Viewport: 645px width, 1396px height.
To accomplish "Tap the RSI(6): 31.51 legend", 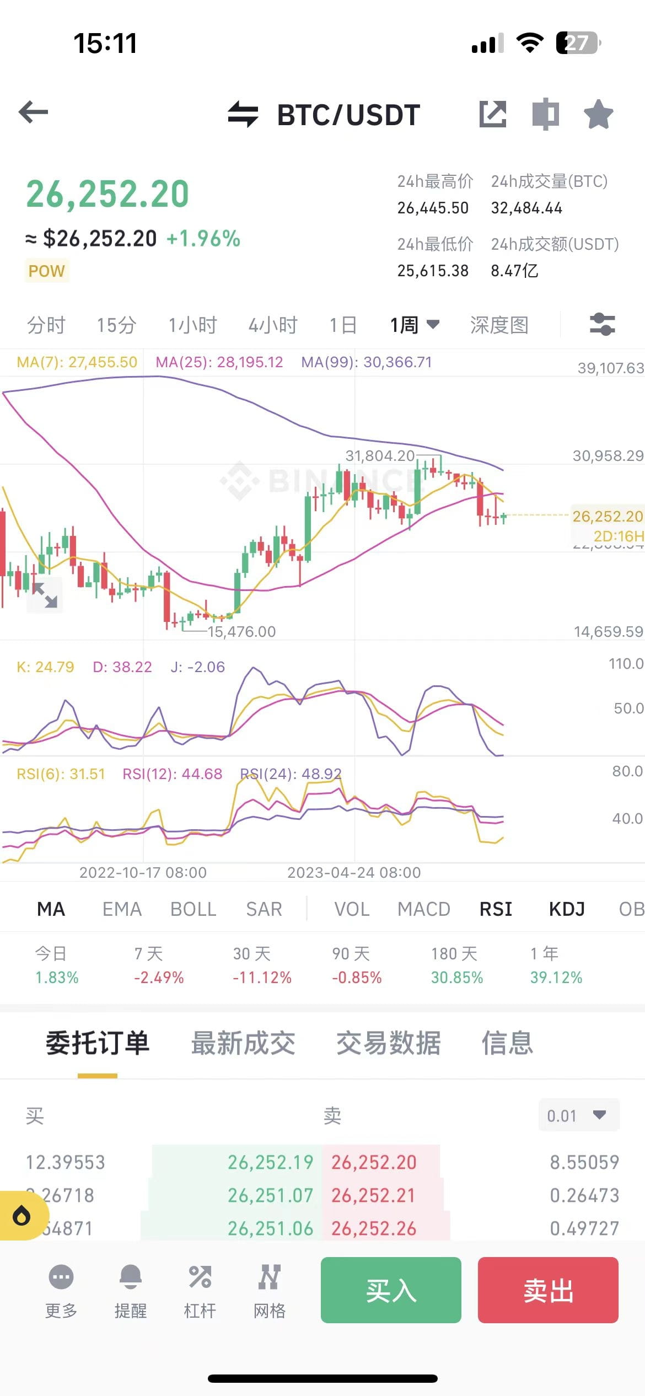I will (x=61, y=774).
